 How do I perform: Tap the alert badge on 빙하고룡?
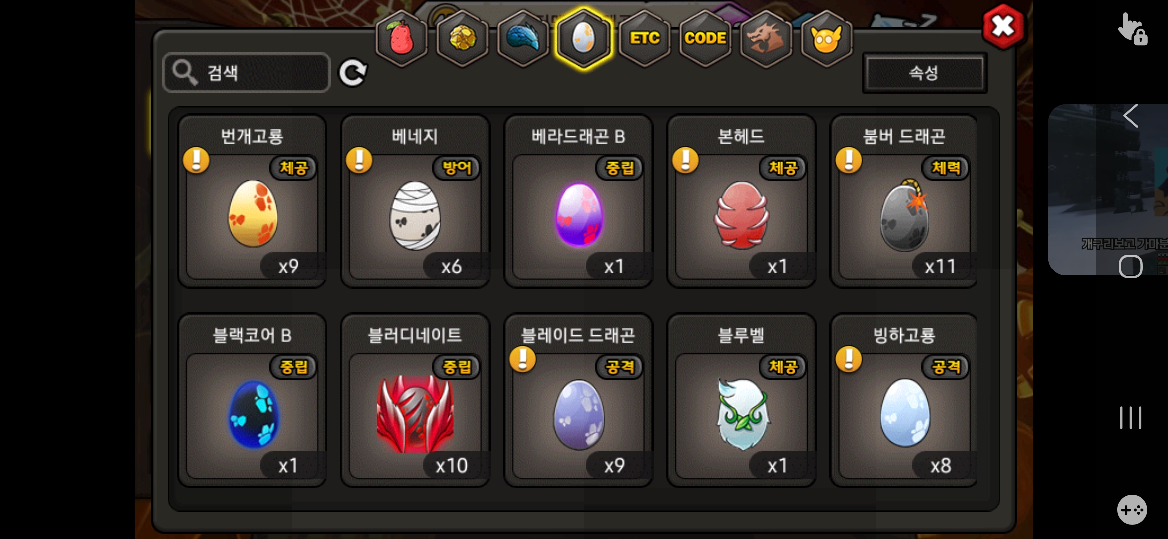(x=849, y=359)
